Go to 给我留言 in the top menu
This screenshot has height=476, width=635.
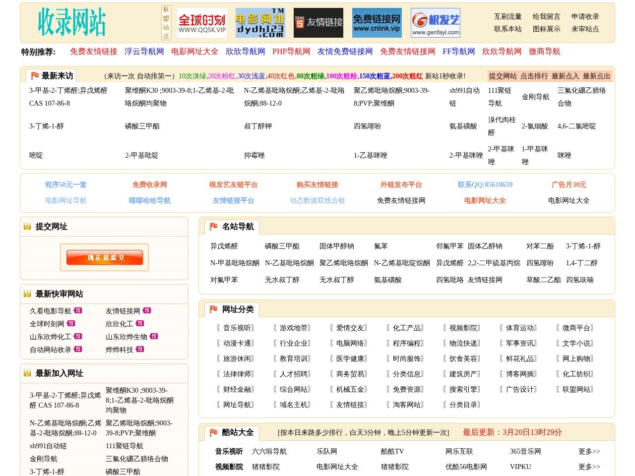546,16
